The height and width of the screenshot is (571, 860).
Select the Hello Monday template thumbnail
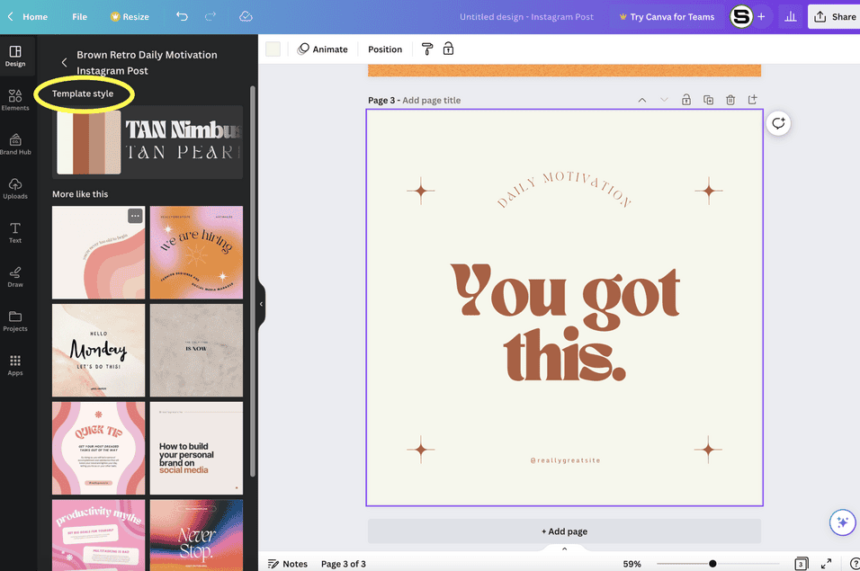(98, 350)
